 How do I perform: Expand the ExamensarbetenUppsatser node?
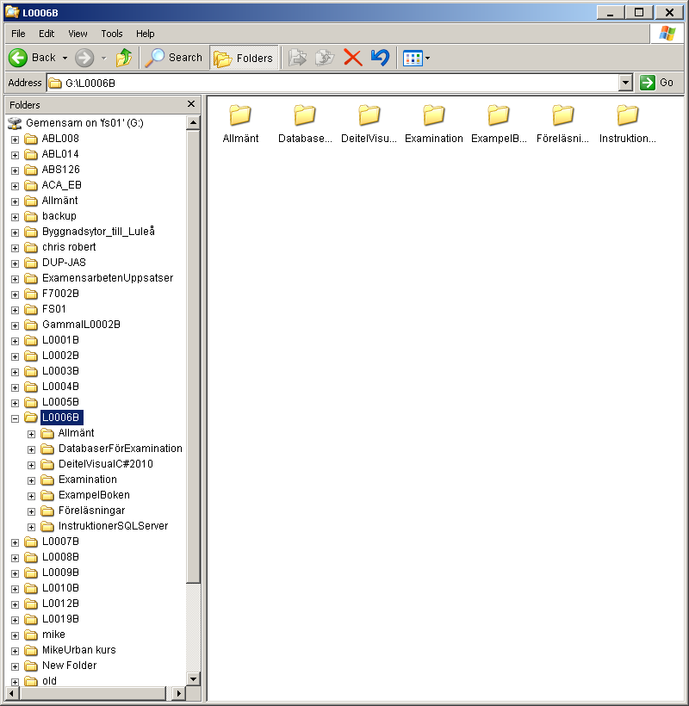15,279
